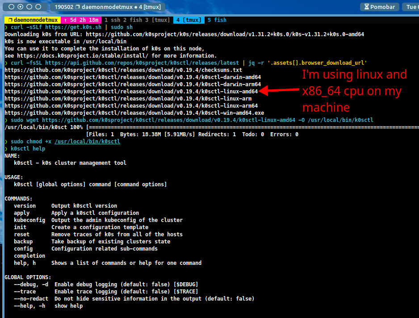Viewport: 419px width, 318px height.
Task: Click the fourth circle window button
Action: point(38,7)
